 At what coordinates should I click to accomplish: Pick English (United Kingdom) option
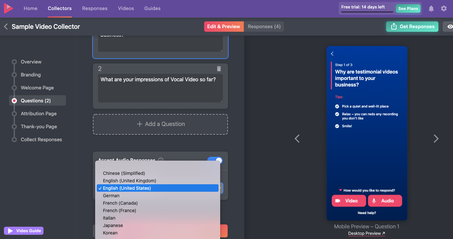pyautogui.click(x=129, y=181)
